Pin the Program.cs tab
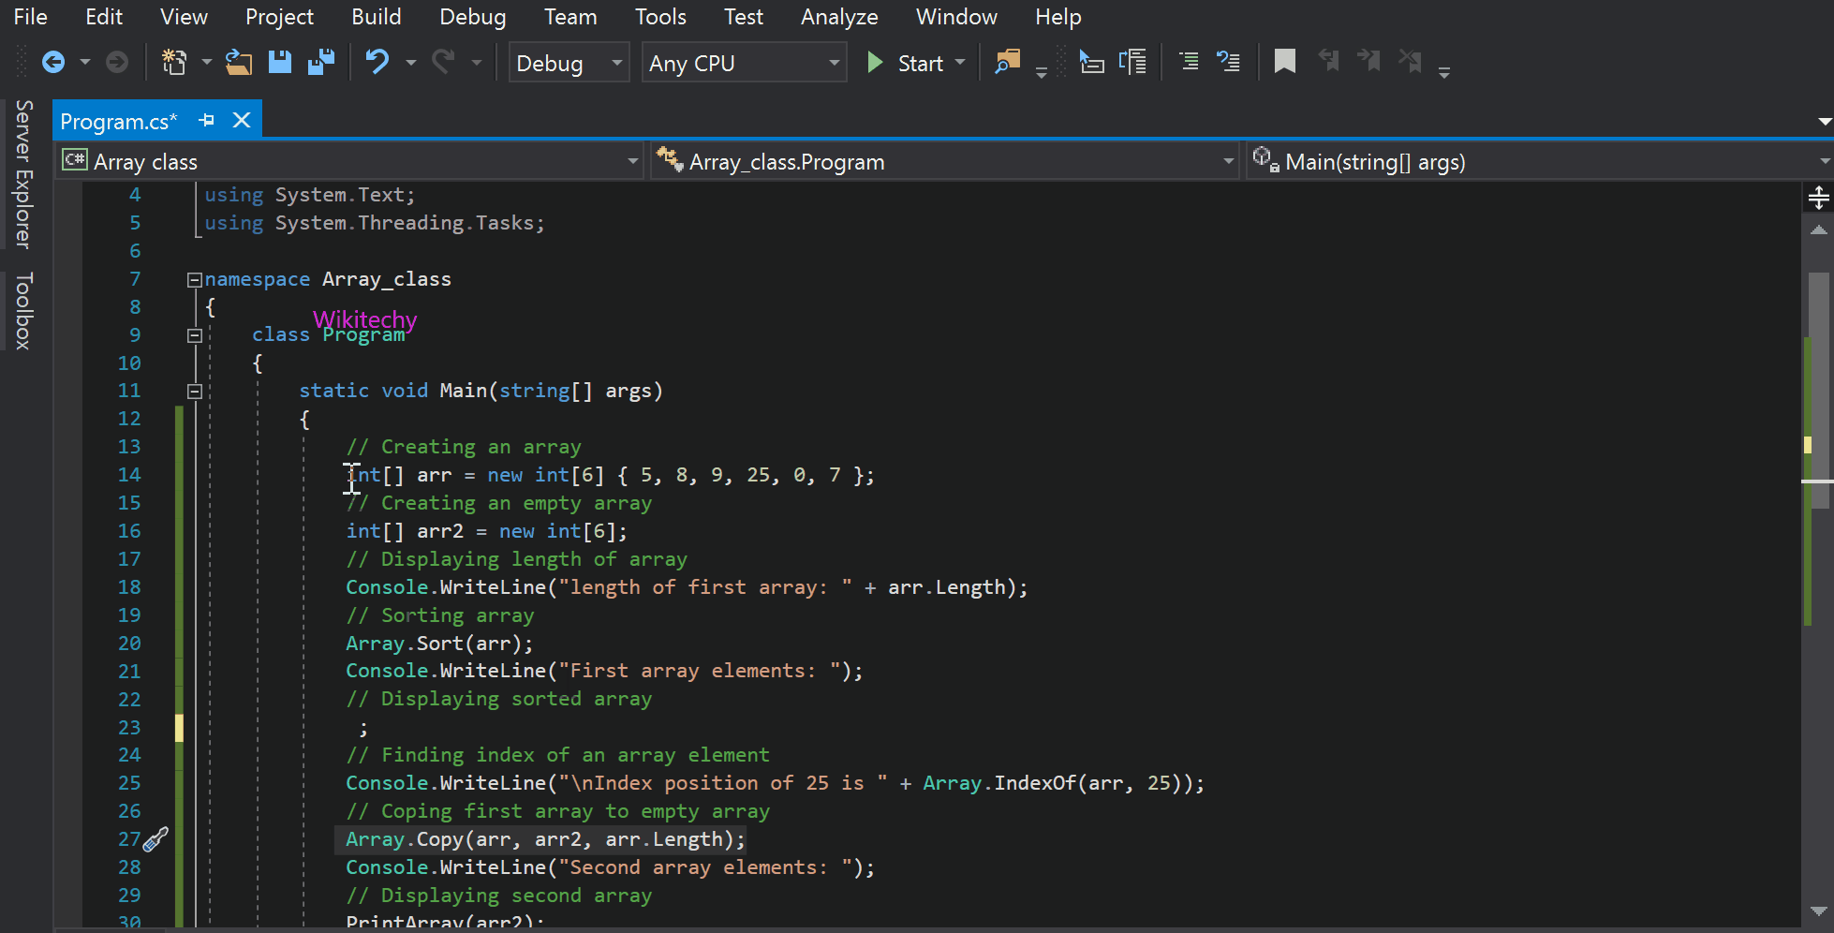The width and height of the screenshot is (1834, 933). (207, 121)
